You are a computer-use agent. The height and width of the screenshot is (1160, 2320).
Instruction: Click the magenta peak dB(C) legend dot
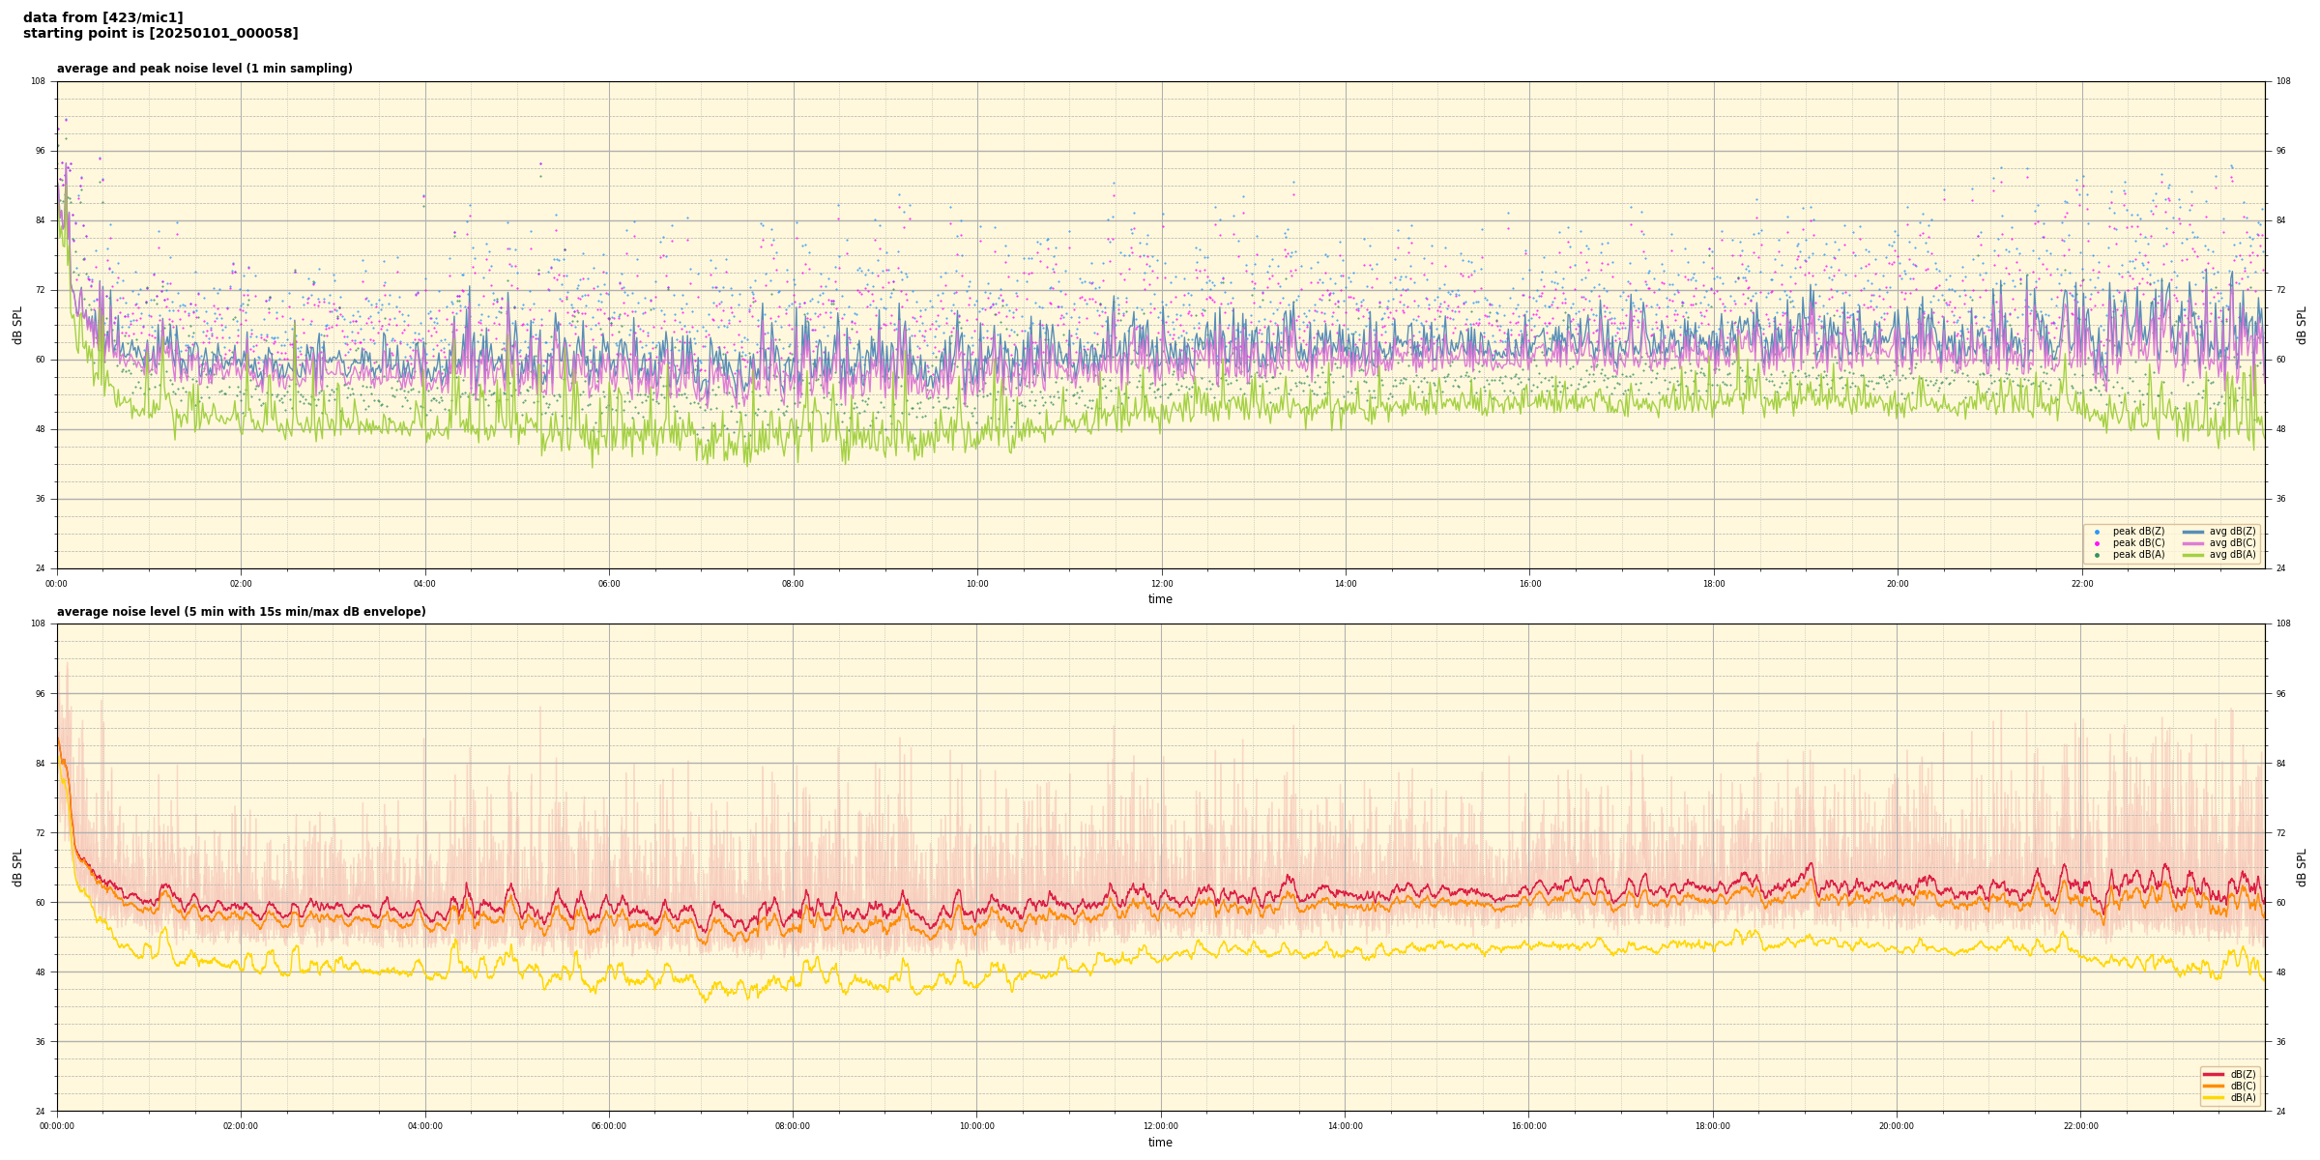click(x=2097, y=543)
